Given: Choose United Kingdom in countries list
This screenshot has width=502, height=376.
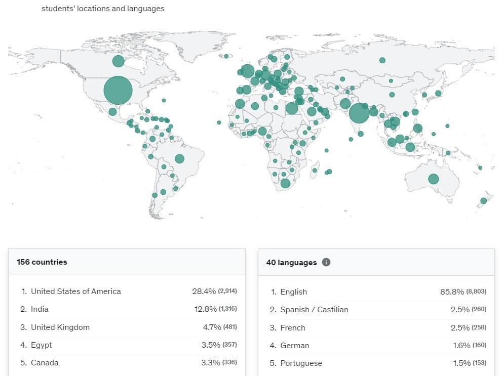Looking at the screenshot, I should pos(60,327).
